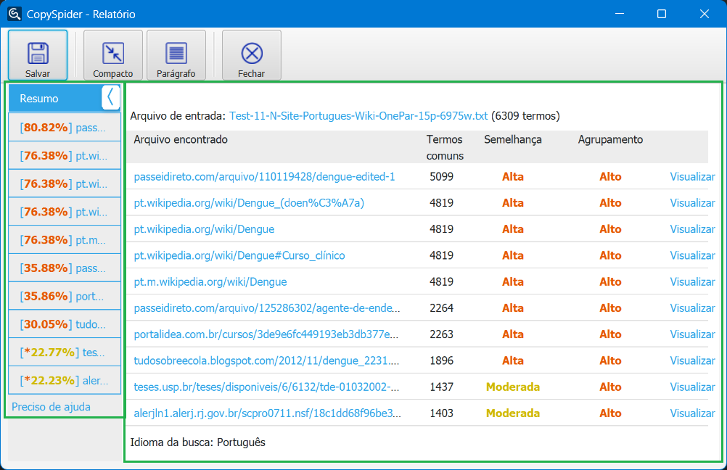Select the Parágrafo view icon
727x470 pixels.
pyautogui.click(x=176, y=53)
